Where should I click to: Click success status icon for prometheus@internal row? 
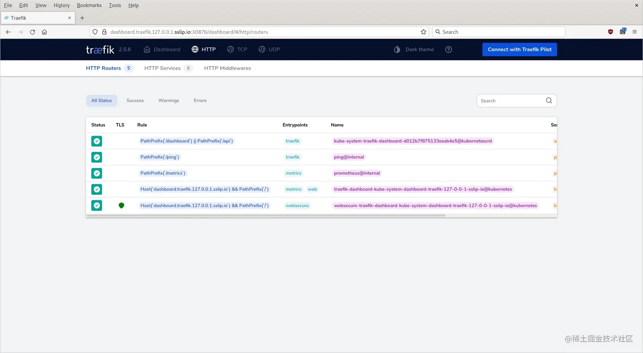tap(97, 174)
